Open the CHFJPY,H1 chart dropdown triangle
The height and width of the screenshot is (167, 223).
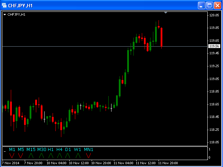(x=5, y=15)
